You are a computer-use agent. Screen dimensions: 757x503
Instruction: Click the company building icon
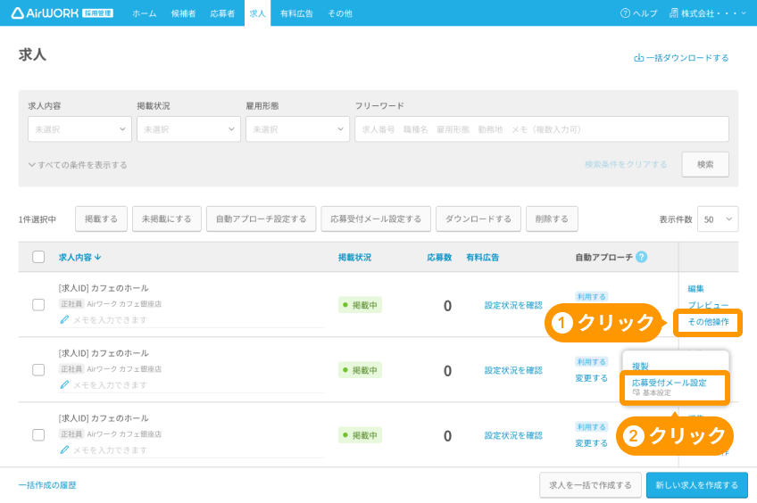pyautogui.click(x=673, y=13)
